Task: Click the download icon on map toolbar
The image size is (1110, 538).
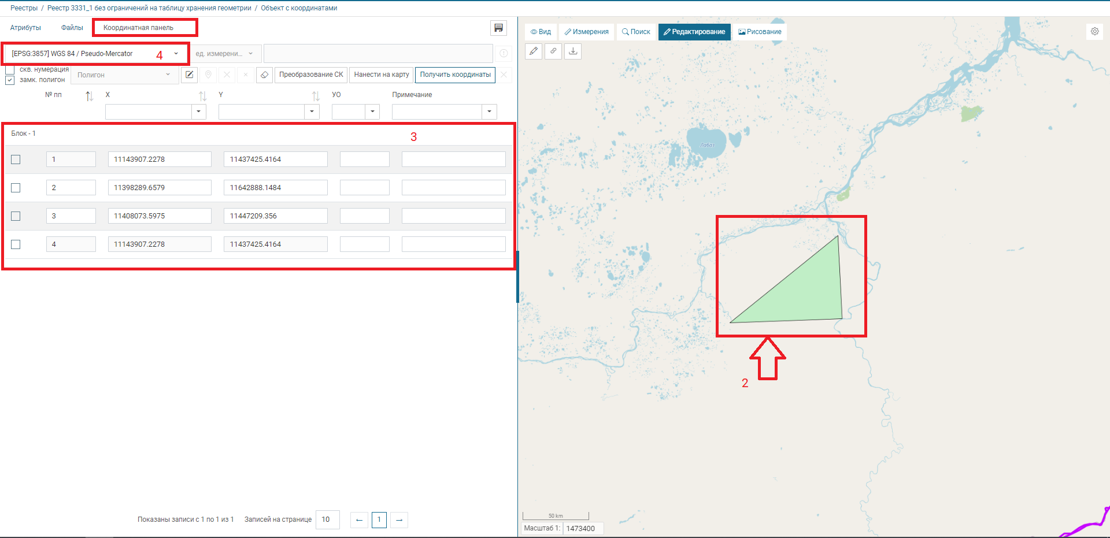Action: [573, 51]
